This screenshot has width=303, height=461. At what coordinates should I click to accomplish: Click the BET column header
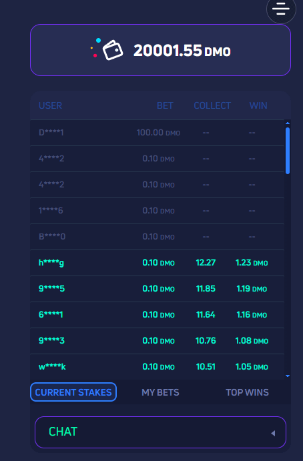click(165, 105)
